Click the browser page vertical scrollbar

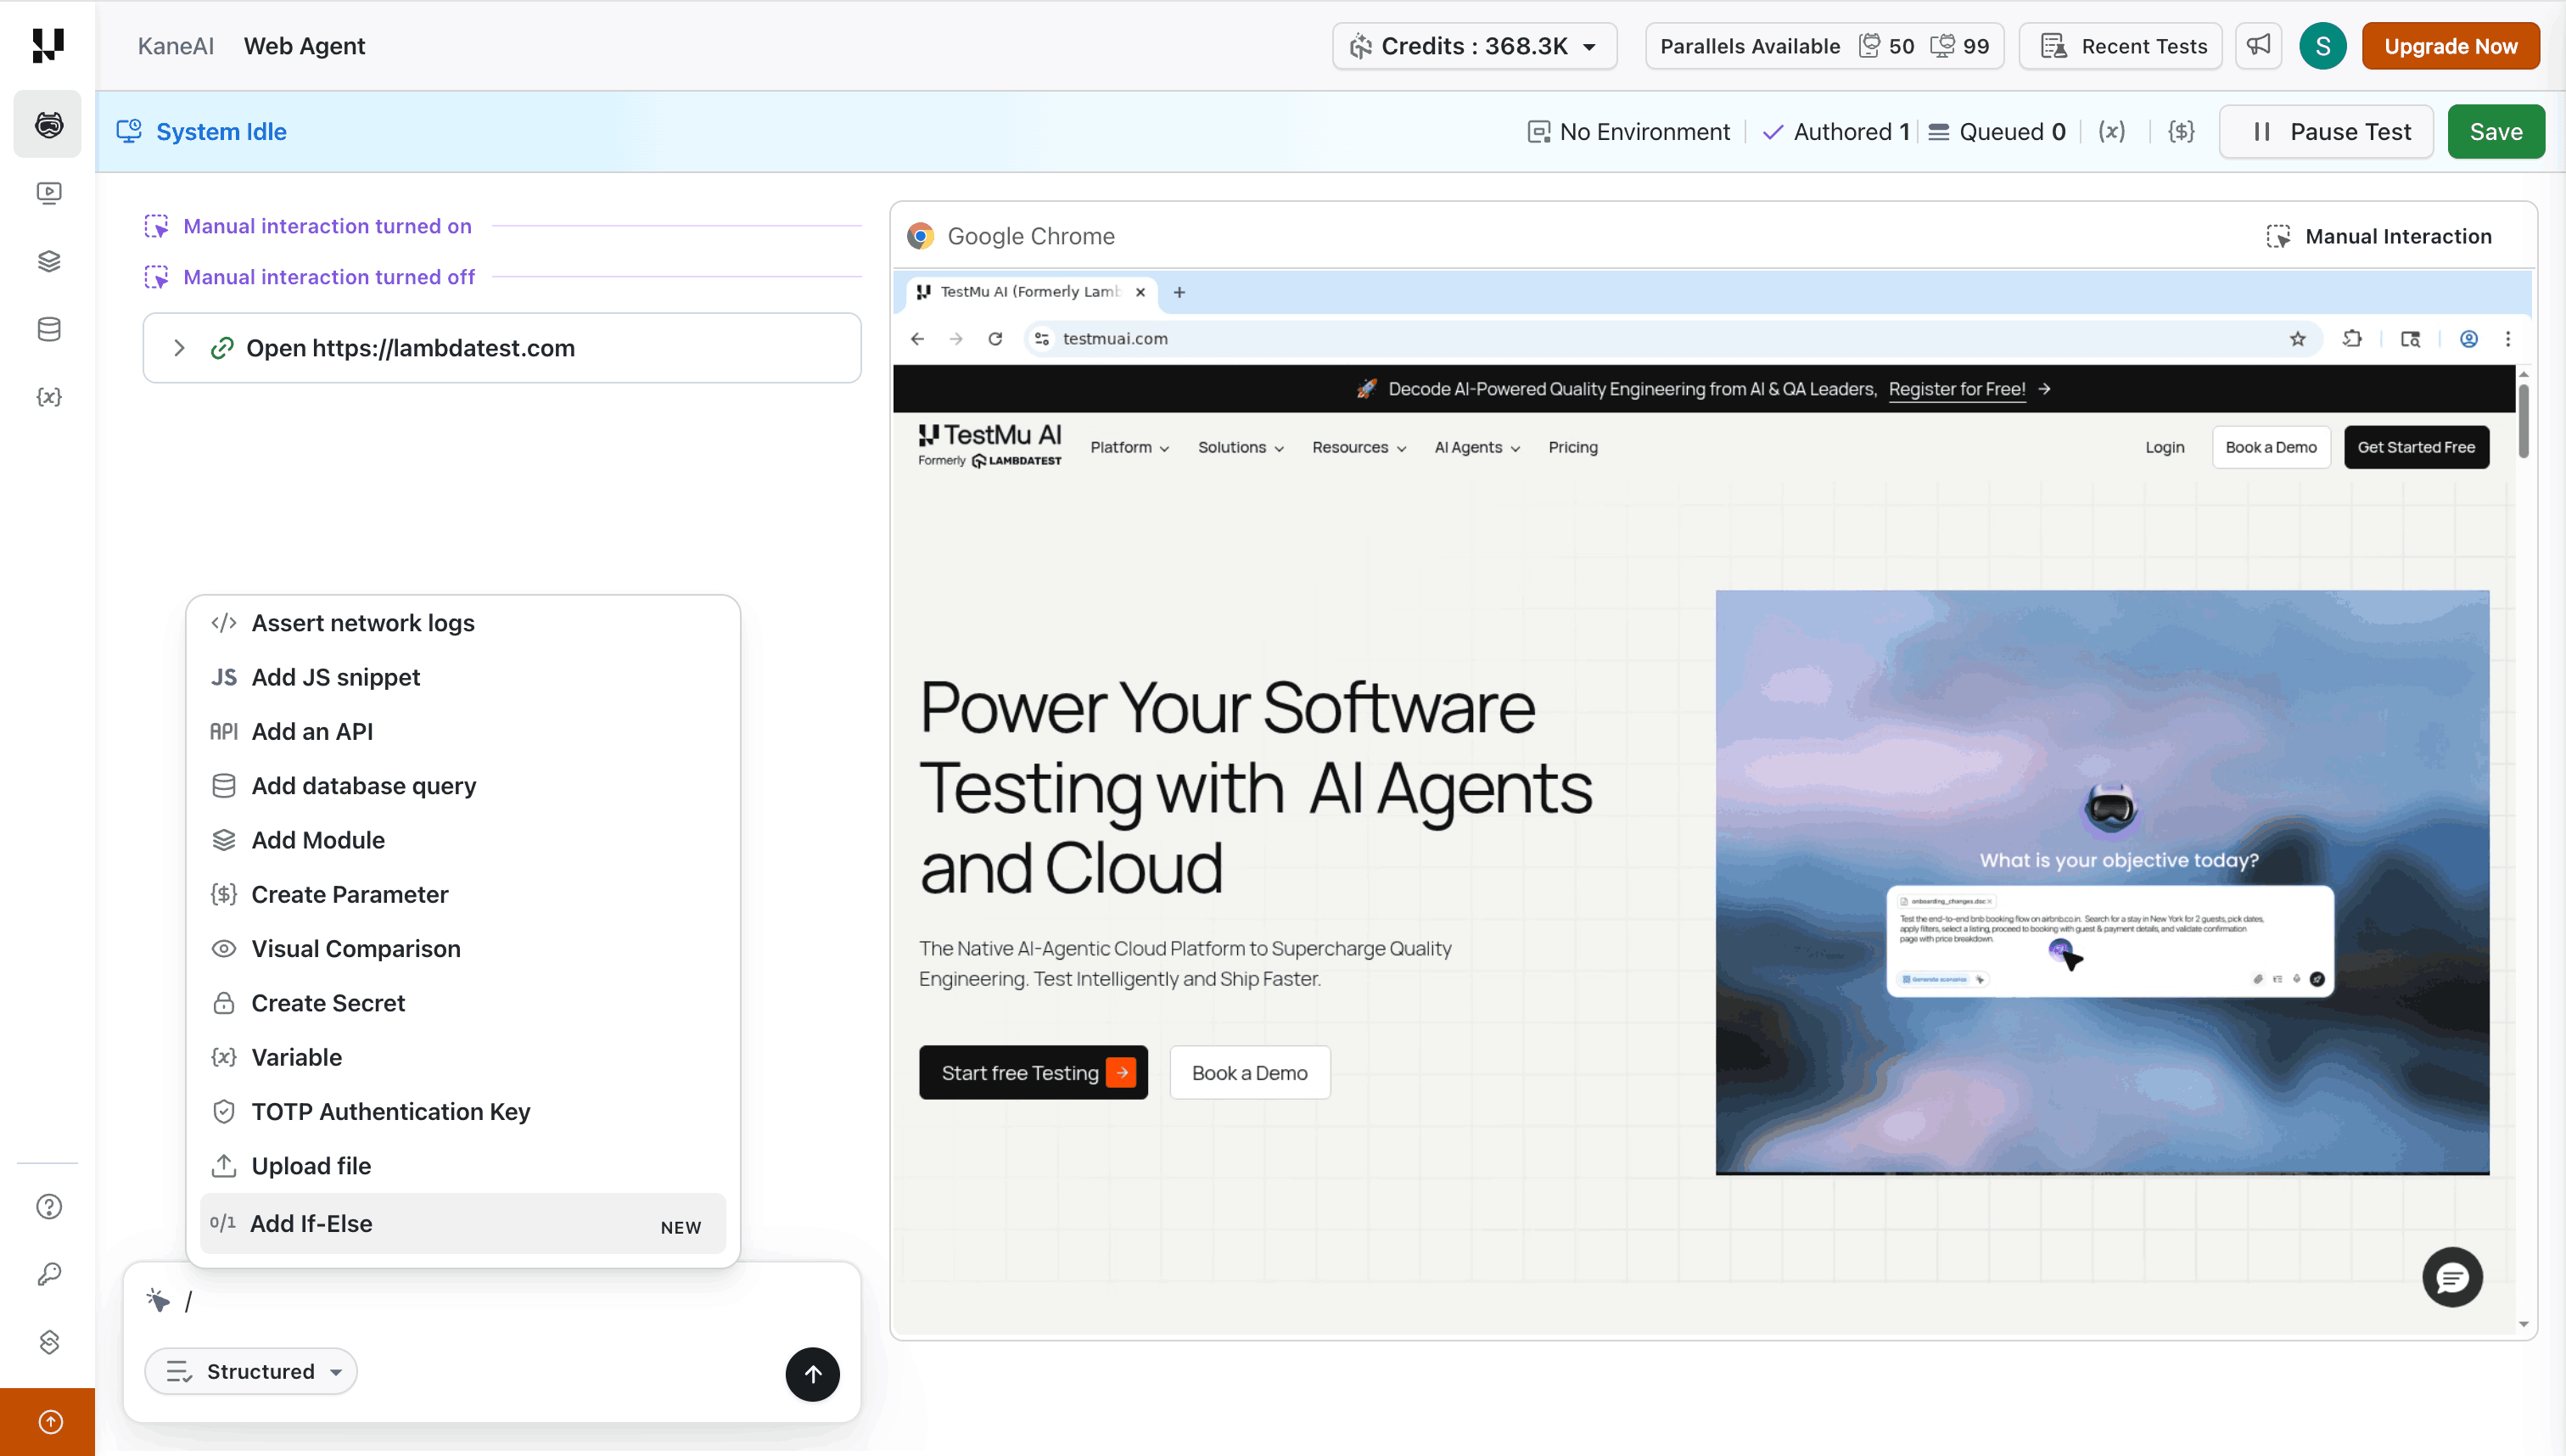pos(2523,420)
